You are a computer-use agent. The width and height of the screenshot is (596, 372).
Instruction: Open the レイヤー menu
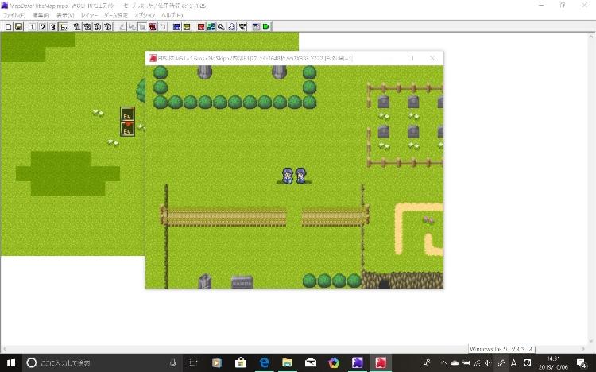click(89, 15)
